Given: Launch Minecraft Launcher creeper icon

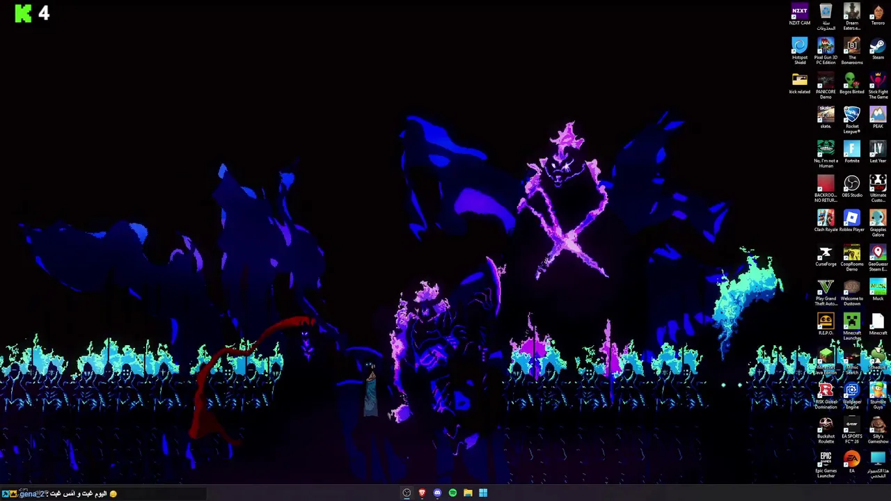Looking at the screenshot, I should [851, 327].
